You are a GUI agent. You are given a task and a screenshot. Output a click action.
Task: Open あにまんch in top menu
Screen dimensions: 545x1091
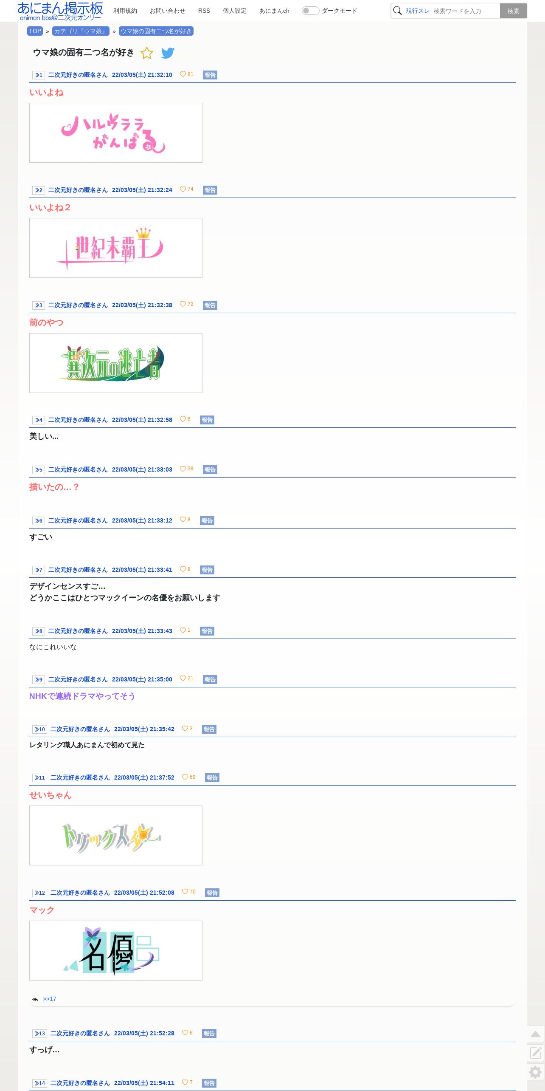point(274,11)
